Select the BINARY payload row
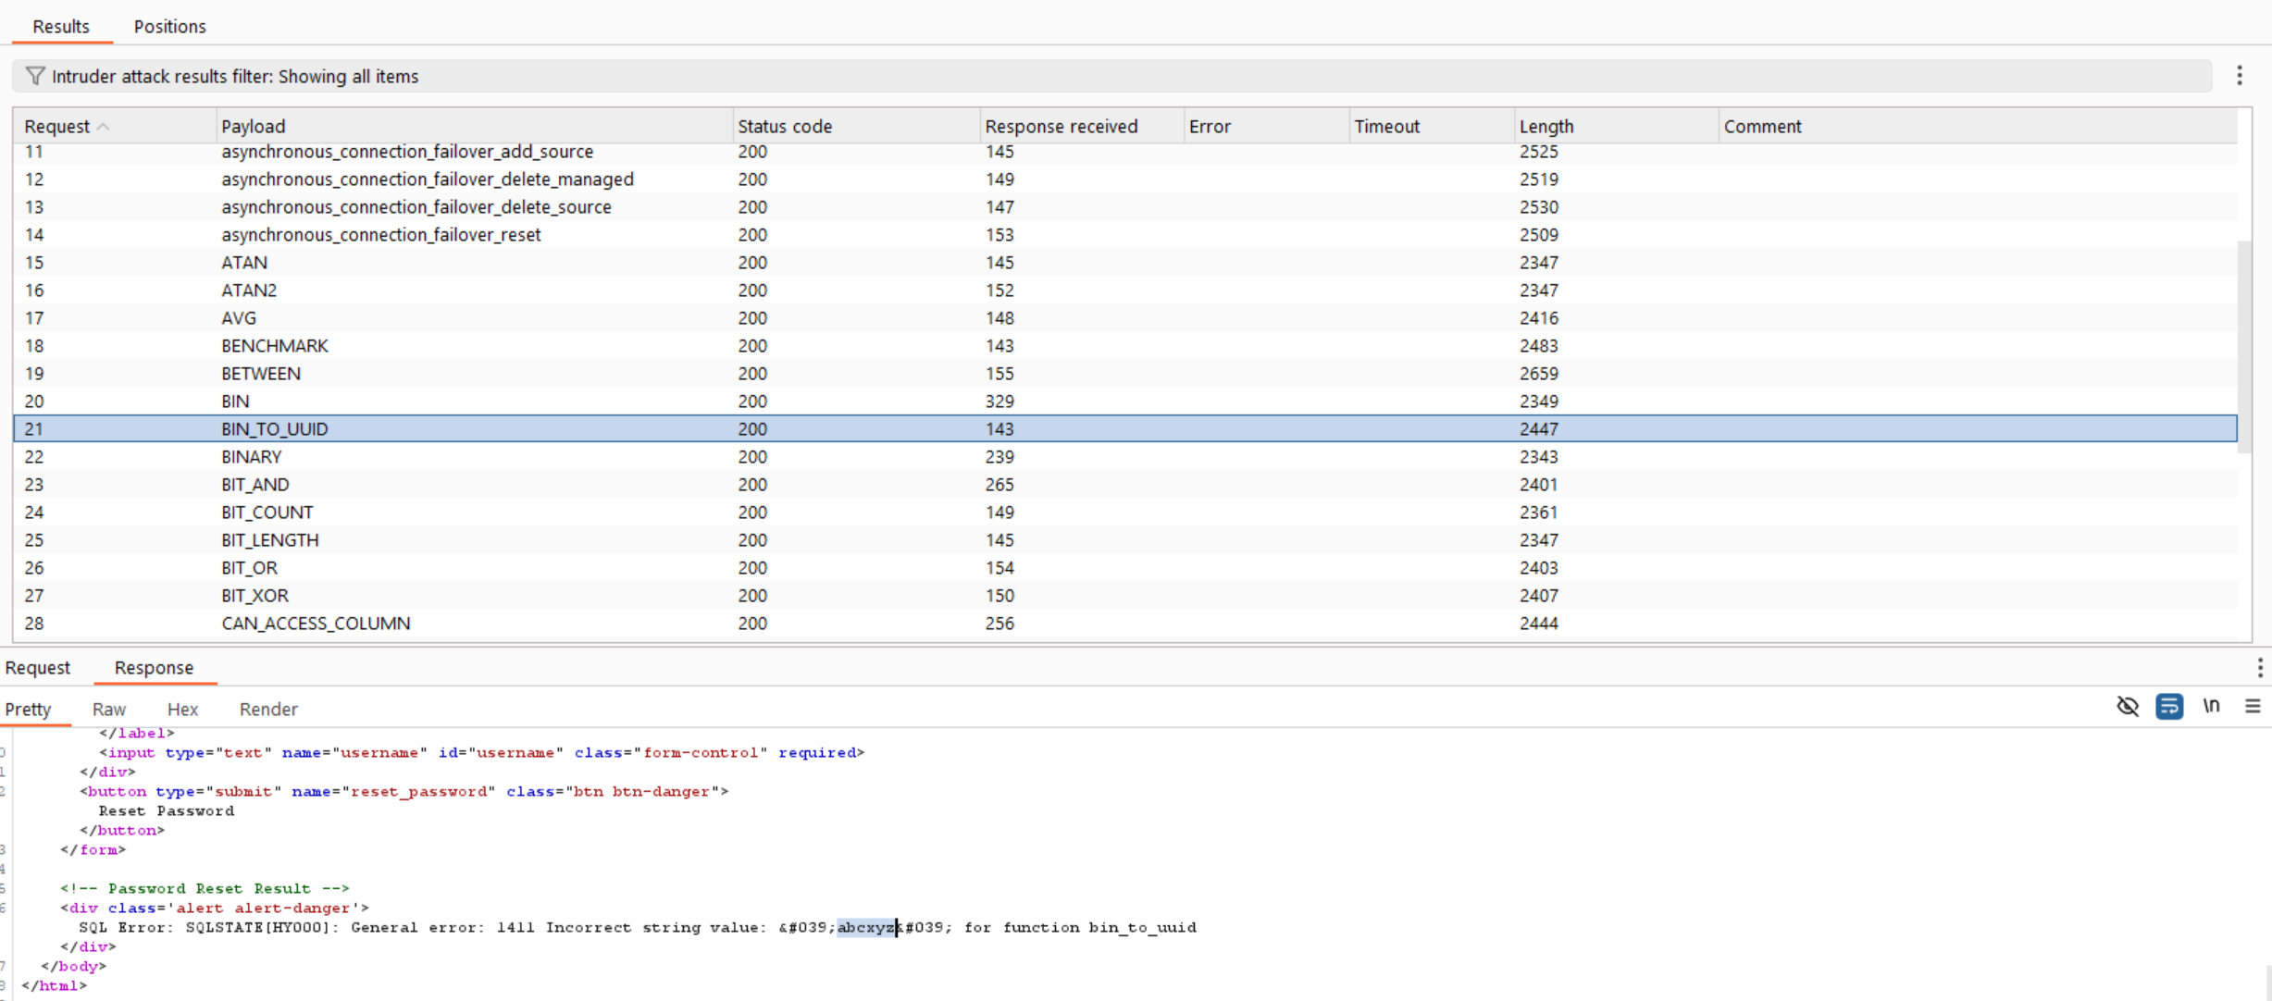Viewport: 2272px width, 1001px height. pos(1125,456)
